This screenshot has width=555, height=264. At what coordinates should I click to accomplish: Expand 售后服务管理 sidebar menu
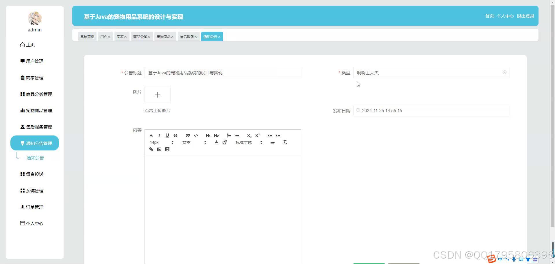[x=35, y=127]
